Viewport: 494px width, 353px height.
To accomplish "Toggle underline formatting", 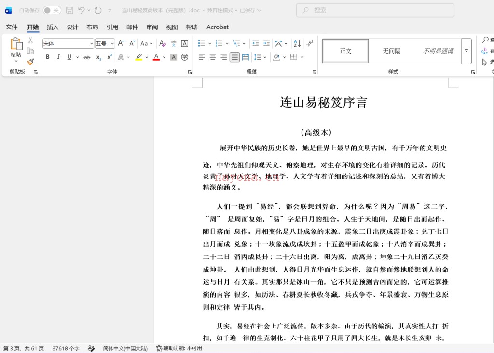I will [x=69, y=57].
